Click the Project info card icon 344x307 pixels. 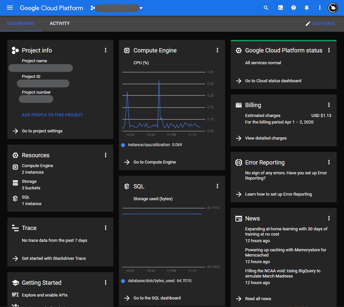(15, 50)
